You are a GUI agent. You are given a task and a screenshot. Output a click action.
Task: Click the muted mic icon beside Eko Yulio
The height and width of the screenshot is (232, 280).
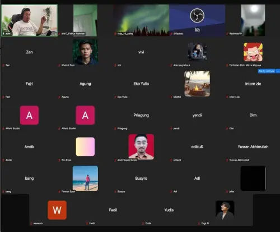click(115, 97)
